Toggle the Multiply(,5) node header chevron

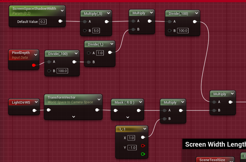(x=108, y=14)
